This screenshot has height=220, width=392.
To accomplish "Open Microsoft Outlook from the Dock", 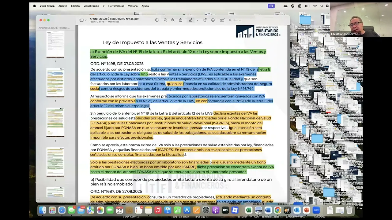I will tap(296, 210).
